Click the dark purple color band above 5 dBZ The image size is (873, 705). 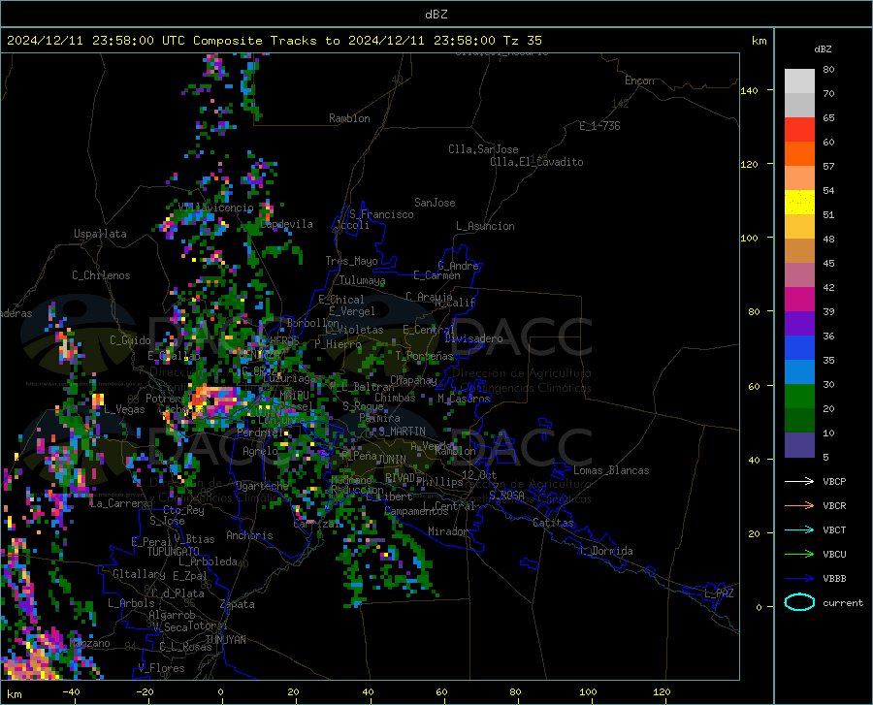(799, 445)
